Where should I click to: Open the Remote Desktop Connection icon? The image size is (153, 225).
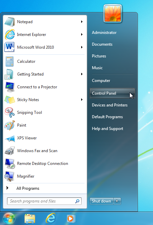[10, 164]
